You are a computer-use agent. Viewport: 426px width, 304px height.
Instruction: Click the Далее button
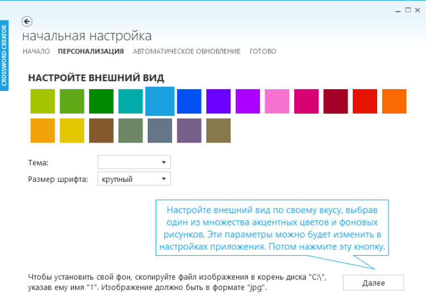click(373, 283)
